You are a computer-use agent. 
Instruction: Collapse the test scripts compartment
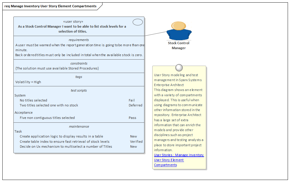point(79,90)
